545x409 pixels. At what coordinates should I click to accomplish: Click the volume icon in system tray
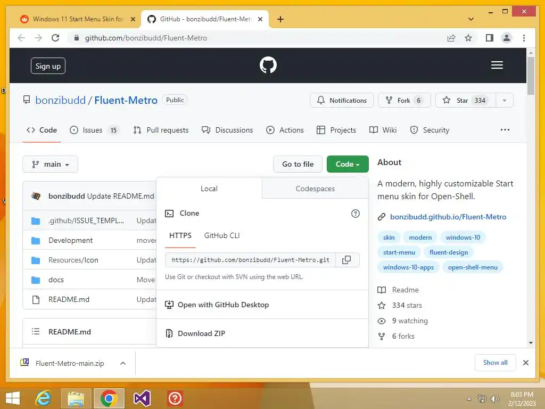coord(494,398)
